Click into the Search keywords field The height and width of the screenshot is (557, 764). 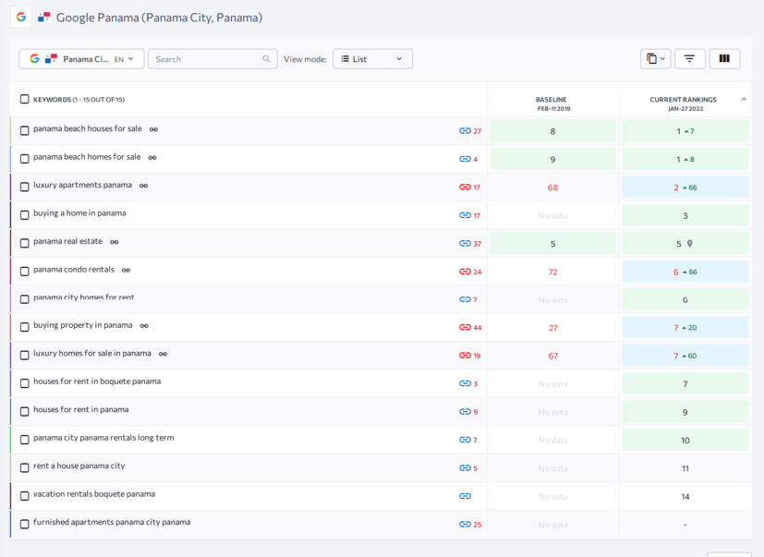212,59
